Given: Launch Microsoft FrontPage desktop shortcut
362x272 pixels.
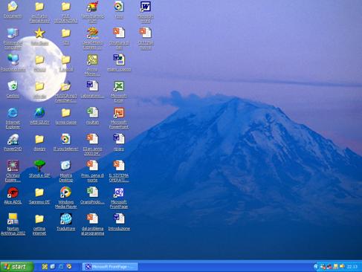Looking at the screenshot, I should point(119,192).
